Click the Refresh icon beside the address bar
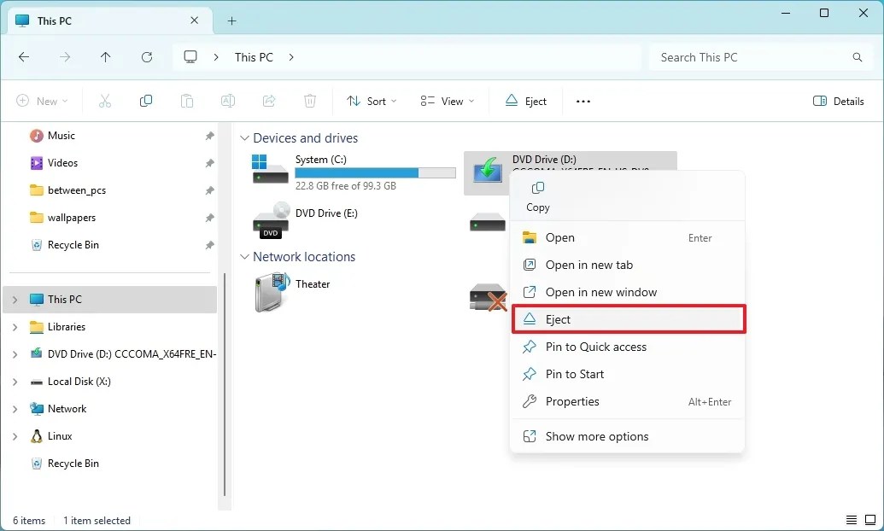 coord(147,57)
